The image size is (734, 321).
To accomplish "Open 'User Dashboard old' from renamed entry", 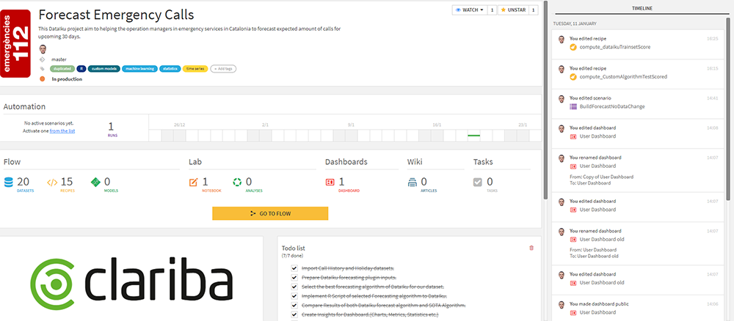I will [x=602, y=239].
